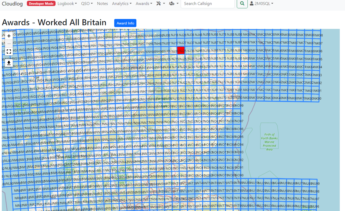Click the NU59 grid square
This screenshot has height=211, width=345.
pyautogui.click(x=285, y=183)
